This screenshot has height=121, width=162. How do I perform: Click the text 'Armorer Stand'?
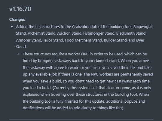pos(29,40)
